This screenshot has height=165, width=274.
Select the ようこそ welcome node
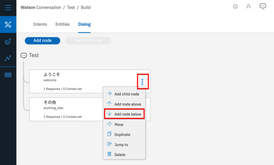[x=90, y=82]
